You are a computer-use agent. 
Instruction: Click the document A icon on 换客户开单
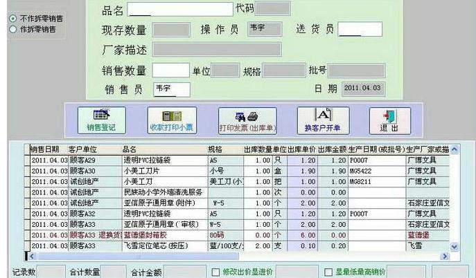(323, 115)
